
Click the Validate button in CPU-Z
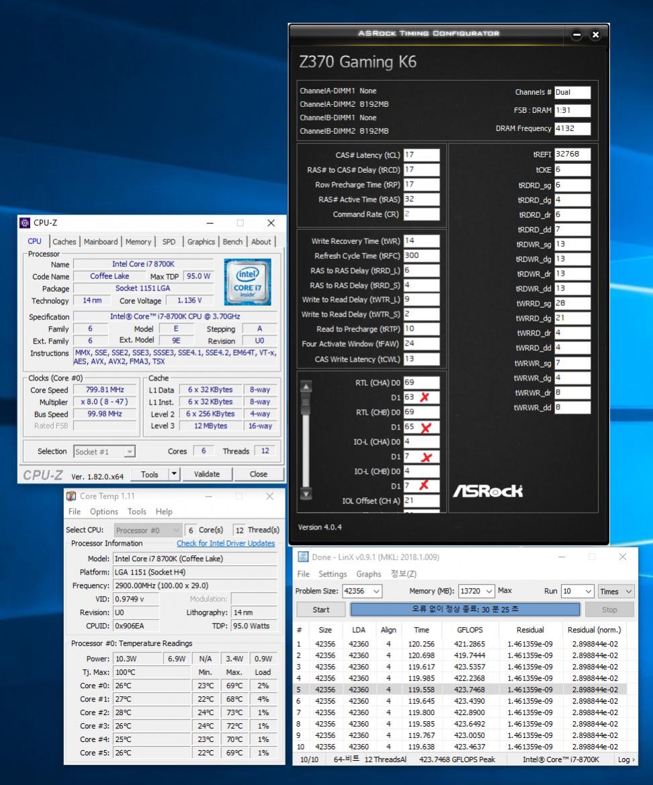pyautogui.click(x=207, y=474)
